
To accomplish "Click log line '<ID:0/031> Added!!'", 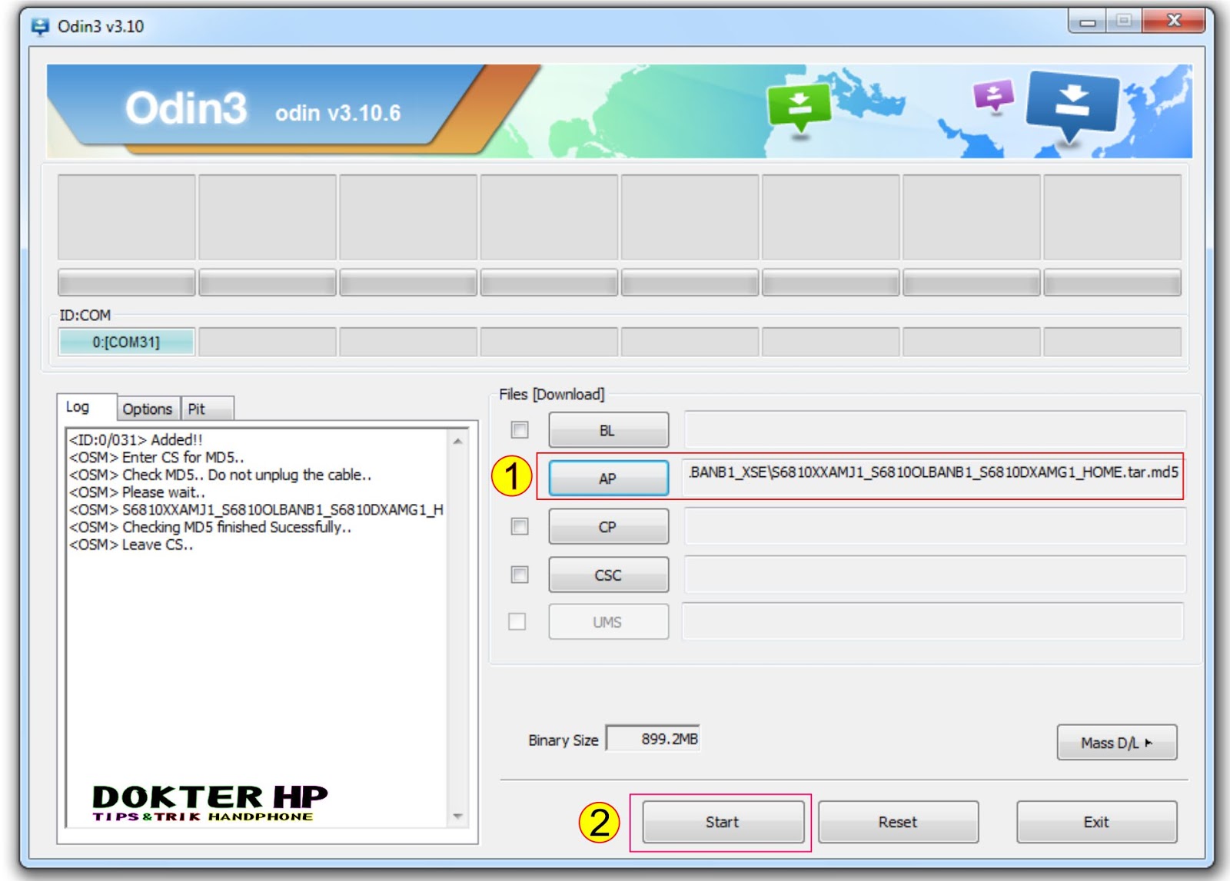I will click(x=136, y=439).
